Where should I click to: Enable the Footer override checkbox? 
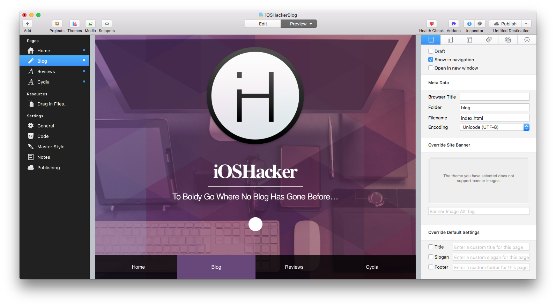(x=431, y=267)
